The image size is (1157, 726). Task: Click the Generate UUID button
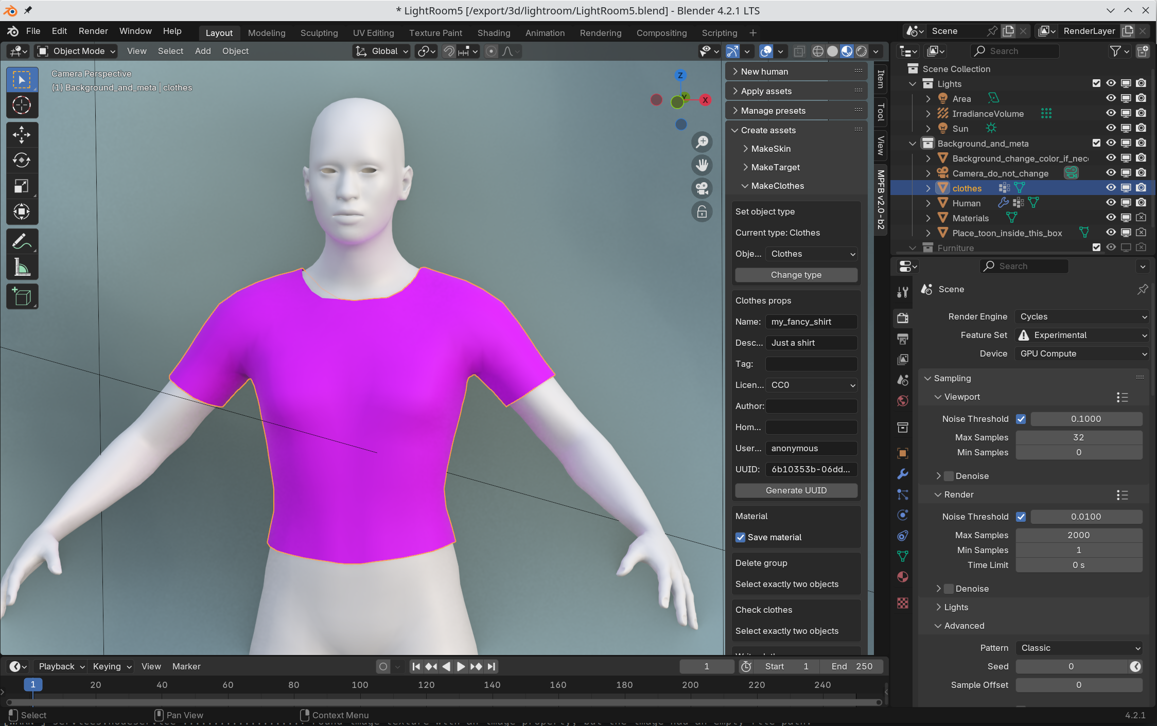[x=796, y=489]
